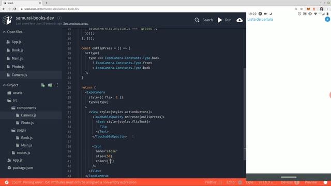Open ESLint parsing error message
The width and height of the screenshot is (331, 186).
click(74, 182)
